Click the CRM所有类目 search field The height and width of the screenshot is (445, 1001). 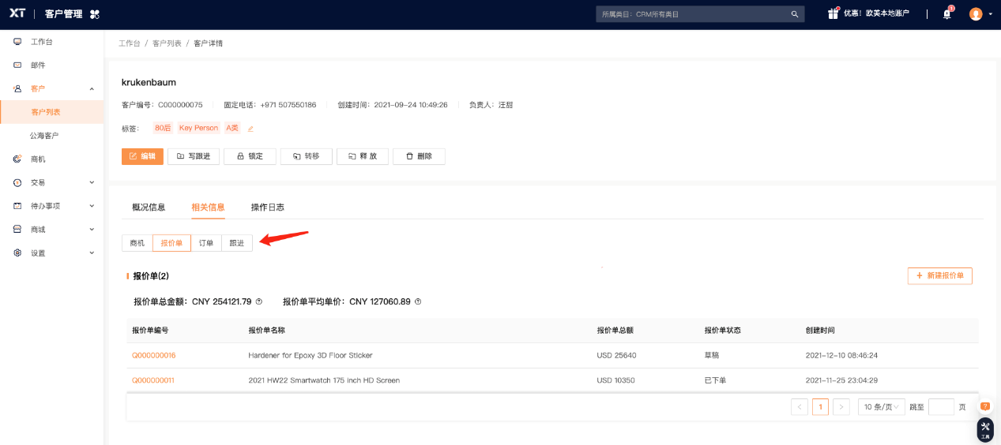(x=700, y=14)
